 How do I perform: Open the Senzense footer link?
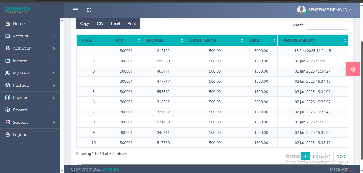(111, 169)
